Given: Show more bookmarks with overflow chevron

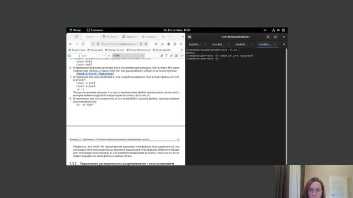Looking at the screenshot, I should tap(181, 50).
